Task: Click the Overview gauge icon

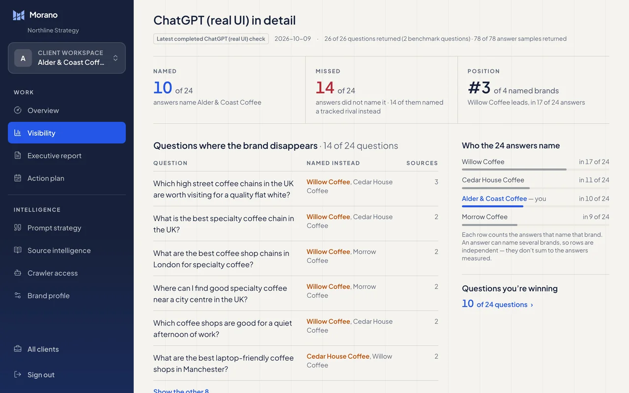Action: coord(18,110)
